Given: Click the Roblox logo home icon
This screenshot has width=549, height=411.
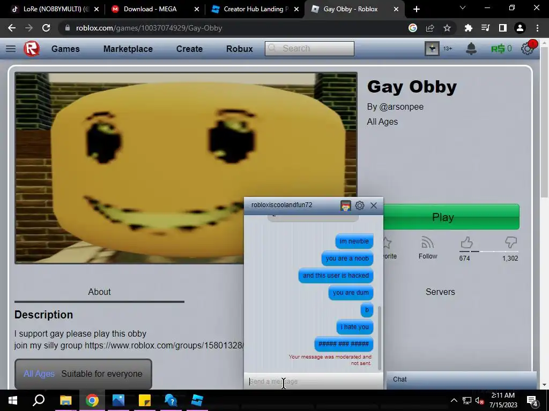Looking at the screenshot, I should 32,49.
